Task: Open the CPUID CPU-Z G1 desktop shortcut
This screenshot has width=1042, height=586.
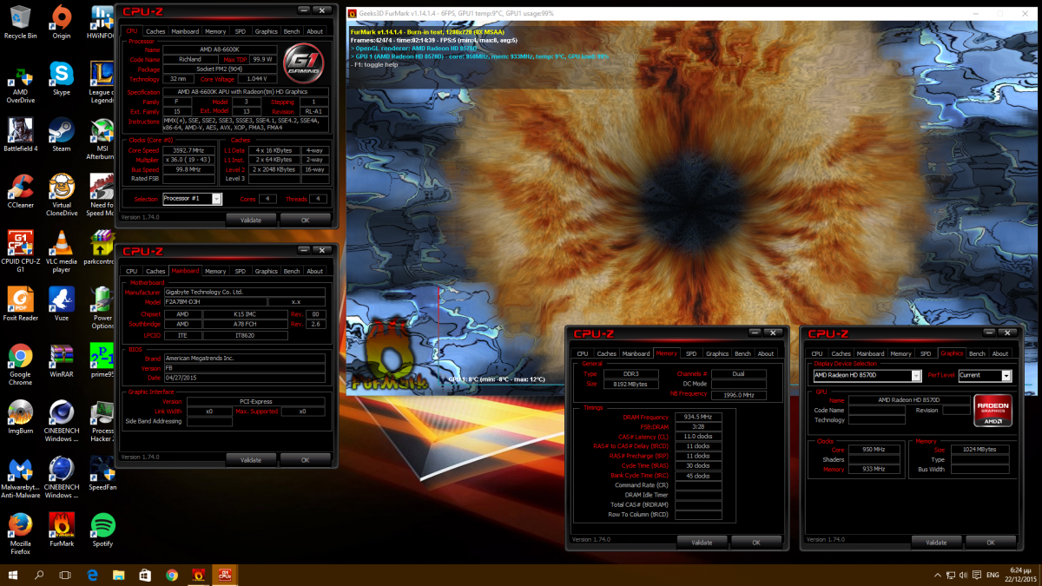Action: [x=20, y=252]
